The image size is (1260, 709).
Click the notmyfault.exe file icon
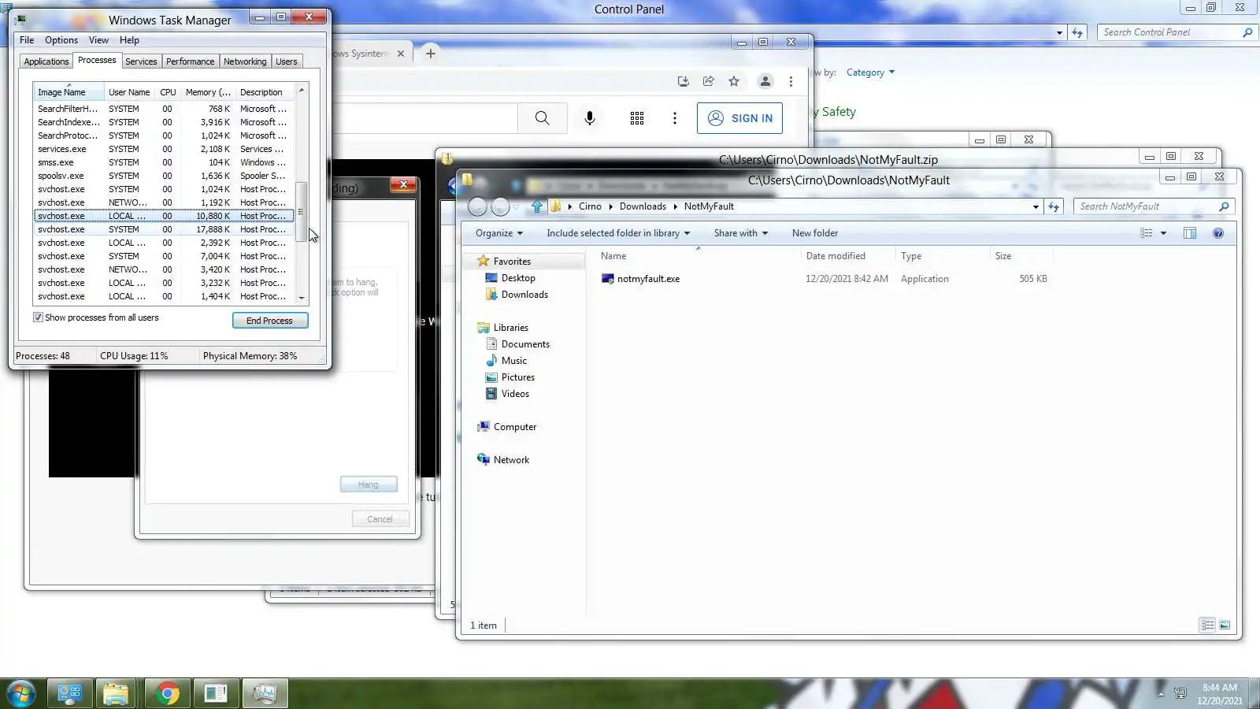click(607, 279)
